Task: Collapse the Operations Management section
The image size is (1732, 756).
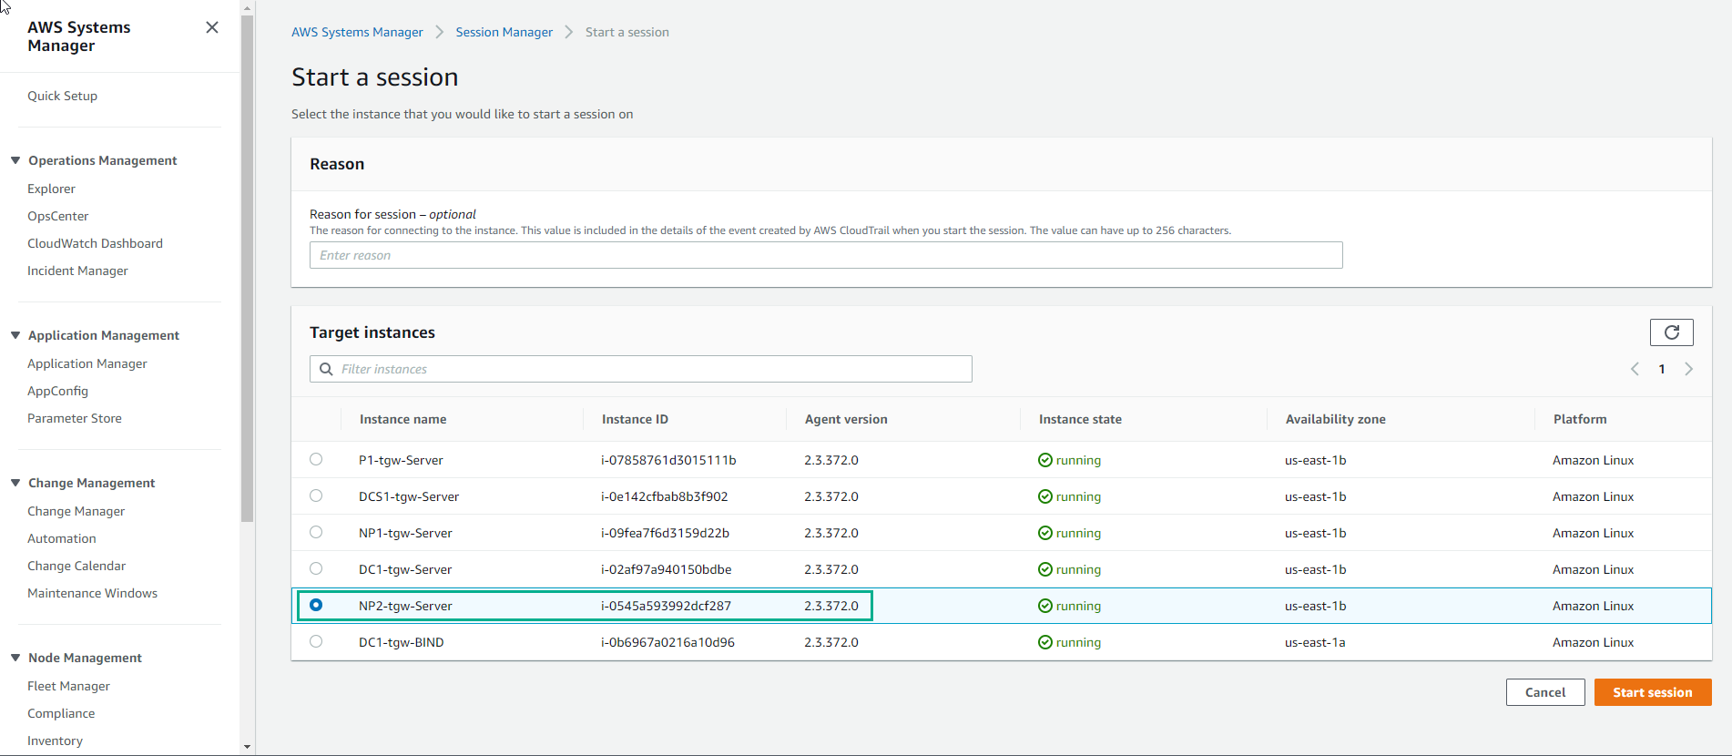Action: click(15, 160)
